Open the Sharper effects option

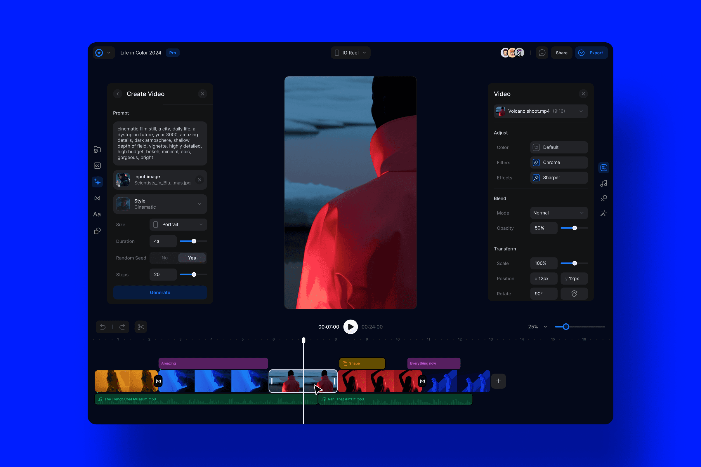(x=558, y=177)
